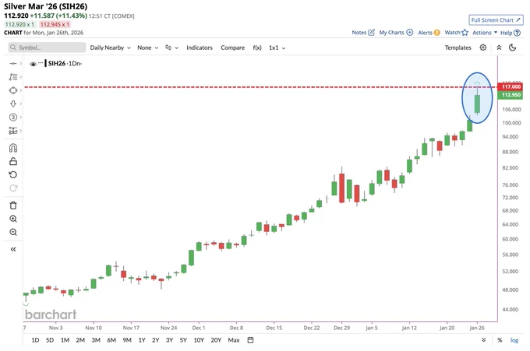
Task: Open the Daily Nearby period dropdown
Action: point(110,47)
